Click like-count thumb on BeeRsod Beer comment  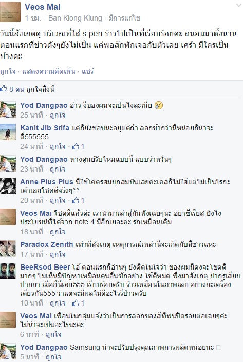point(76,302)
